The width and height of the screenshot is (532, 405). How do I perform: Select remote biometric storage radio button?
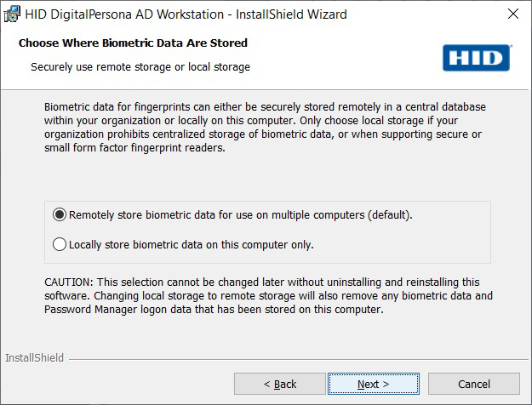(59, 215)
